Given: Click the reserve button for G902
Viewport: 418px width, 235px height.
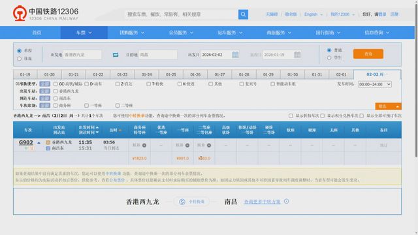Looking at the screenshot, I should coord(383,145).
